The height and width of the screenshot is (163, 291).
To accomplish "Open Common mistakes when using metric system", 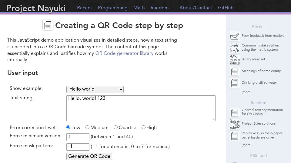I will [x=260, y=47].
